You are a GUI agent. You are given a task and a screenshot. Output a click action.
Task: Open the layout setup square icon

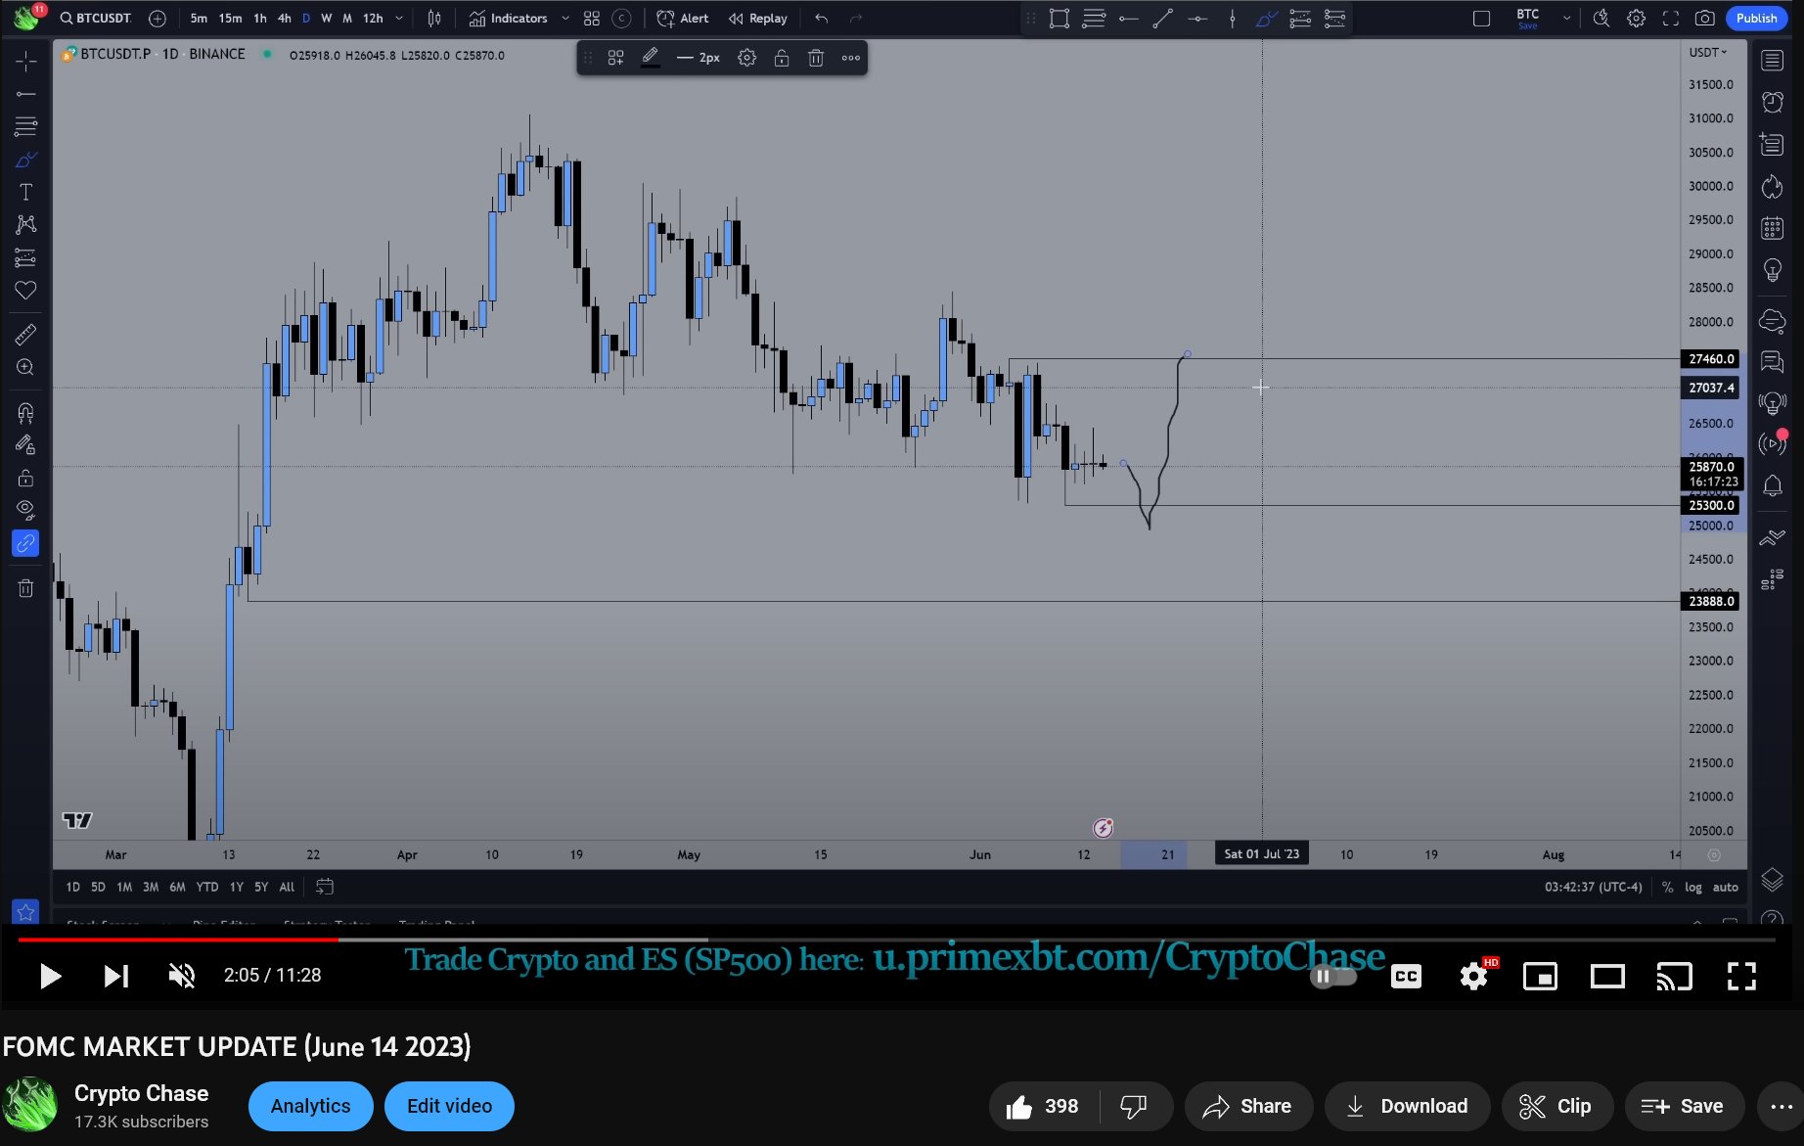(1481, 18)
